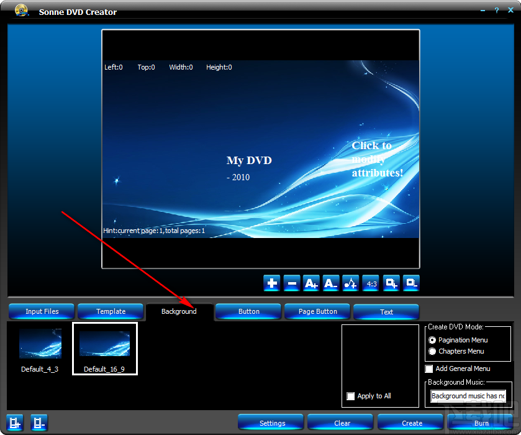Select the A- decrease font size icon
The image size is (521, 435).
[330, 283]
